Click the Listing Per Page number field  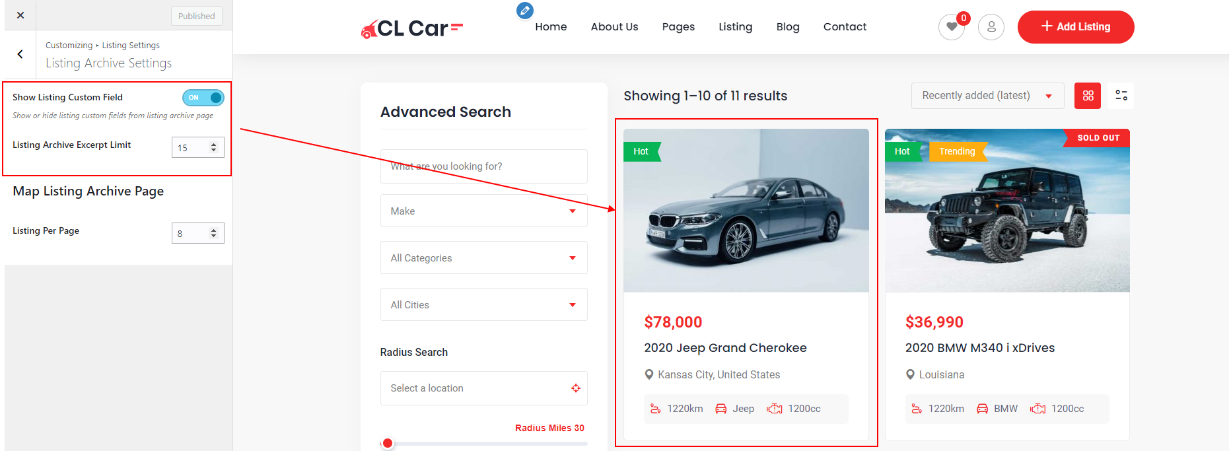pyautogui.click(x=197, y=233)
